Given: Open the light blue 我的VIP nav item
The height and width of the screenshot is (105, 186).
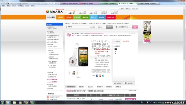Looking at the screenshot, I should (x=94, y=17).
